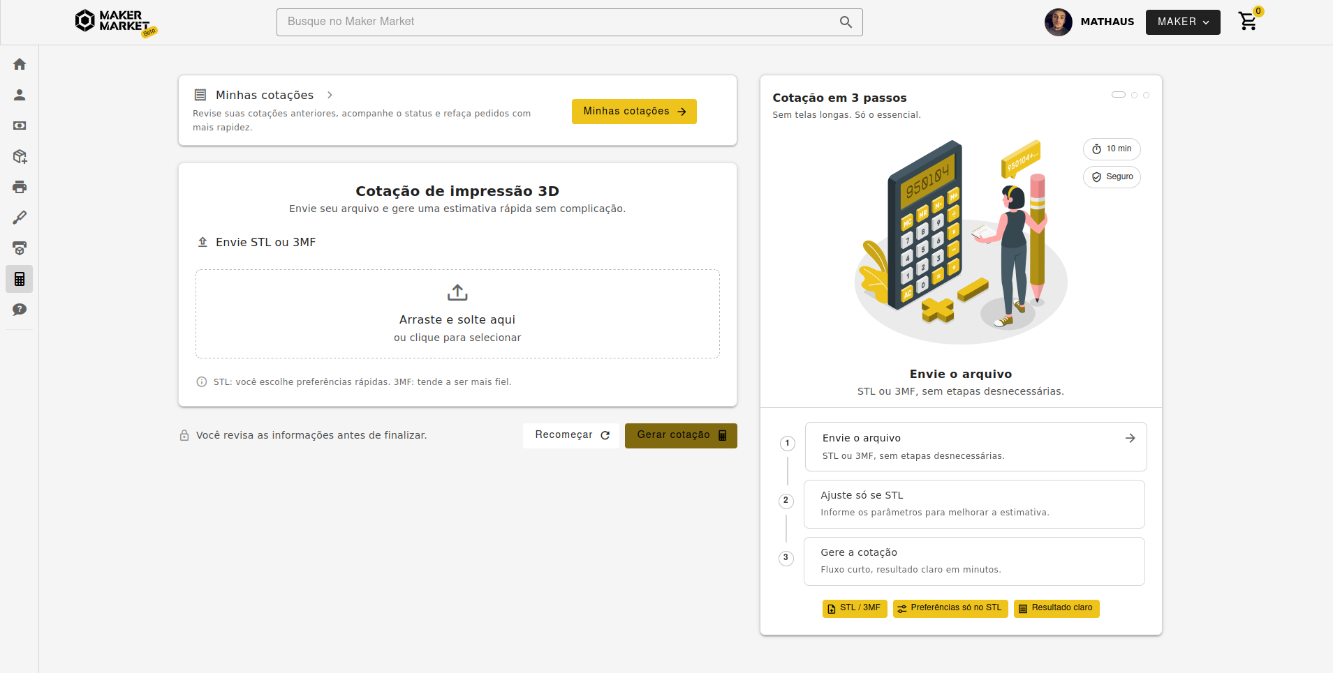This screenshot has height=673, width=1333.
Task: Expand the Minhas cotações chevron arrow
Action: click(329, 95)
